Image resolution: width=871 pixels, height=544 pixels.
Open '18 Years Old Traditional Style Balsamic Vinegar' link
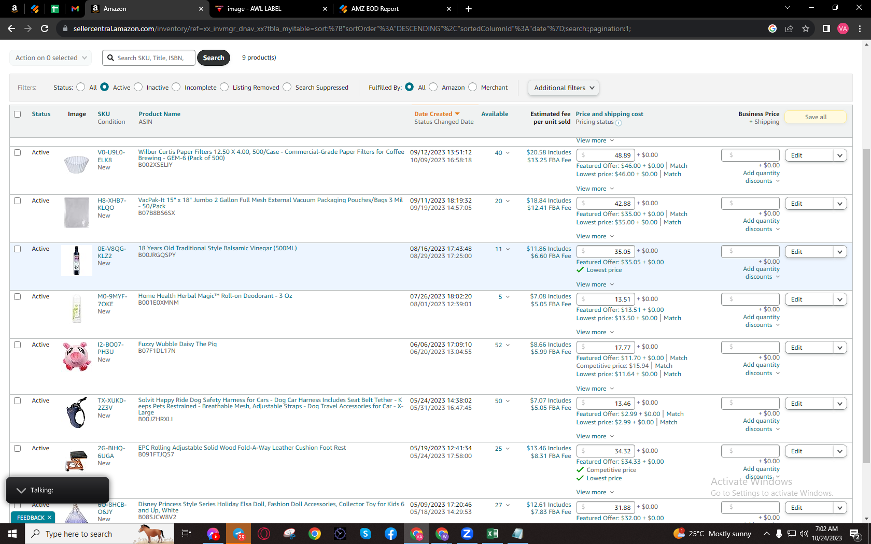tap(217, 248)
